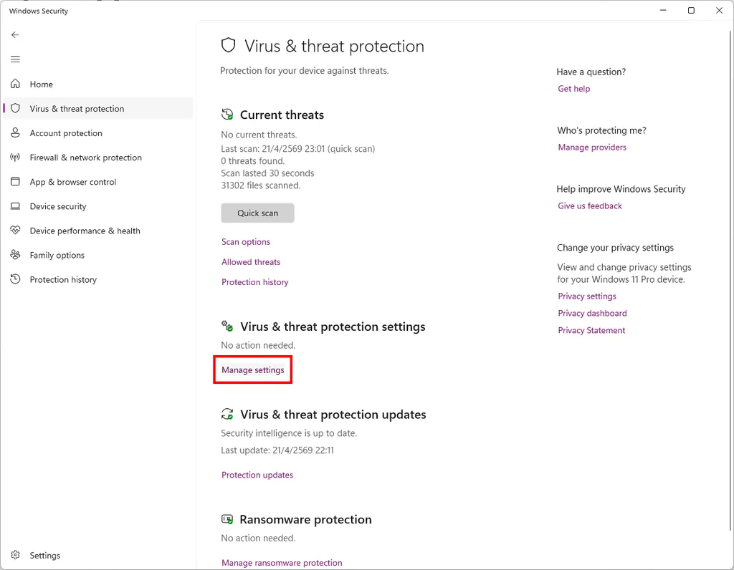Screen dimensions: 734x570
Task: Click Manage providers under Who's protecting me
Action: [x=592, y=147]
